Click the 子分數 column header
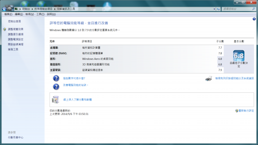 [x=220, y=42]
